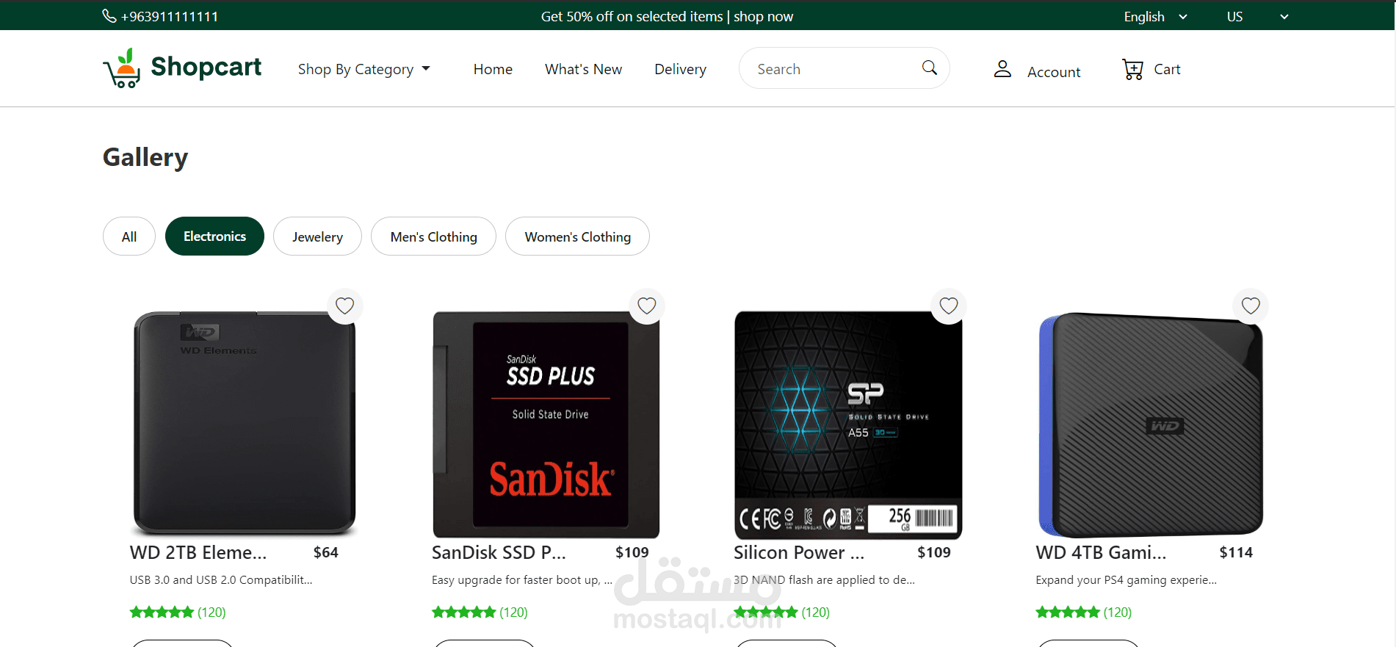The image size is (1396, 647).
Task: Toggle wishlist heart for Silicon Power SSD
Action: click(x=949, y=306)
